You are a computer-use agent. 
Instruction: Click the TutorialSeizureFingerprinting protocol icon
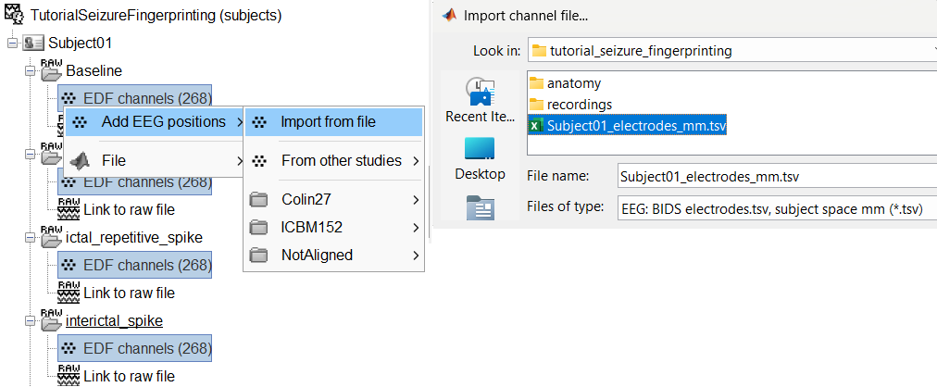coord(15,15)
